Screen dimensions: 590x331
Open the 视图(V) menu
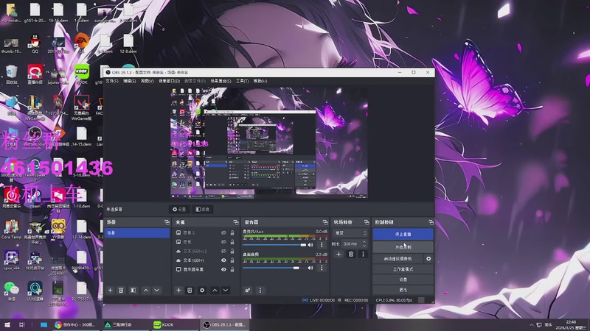click(x=147, y=81)
